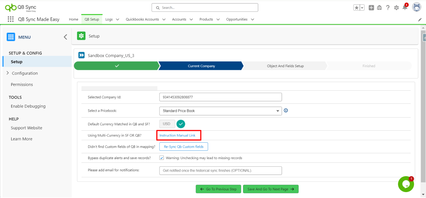Click the USD currency field

[x=167, y=124]
